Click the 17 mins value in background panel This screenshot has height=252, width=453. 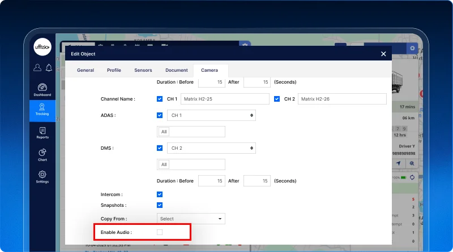(407, 107)
